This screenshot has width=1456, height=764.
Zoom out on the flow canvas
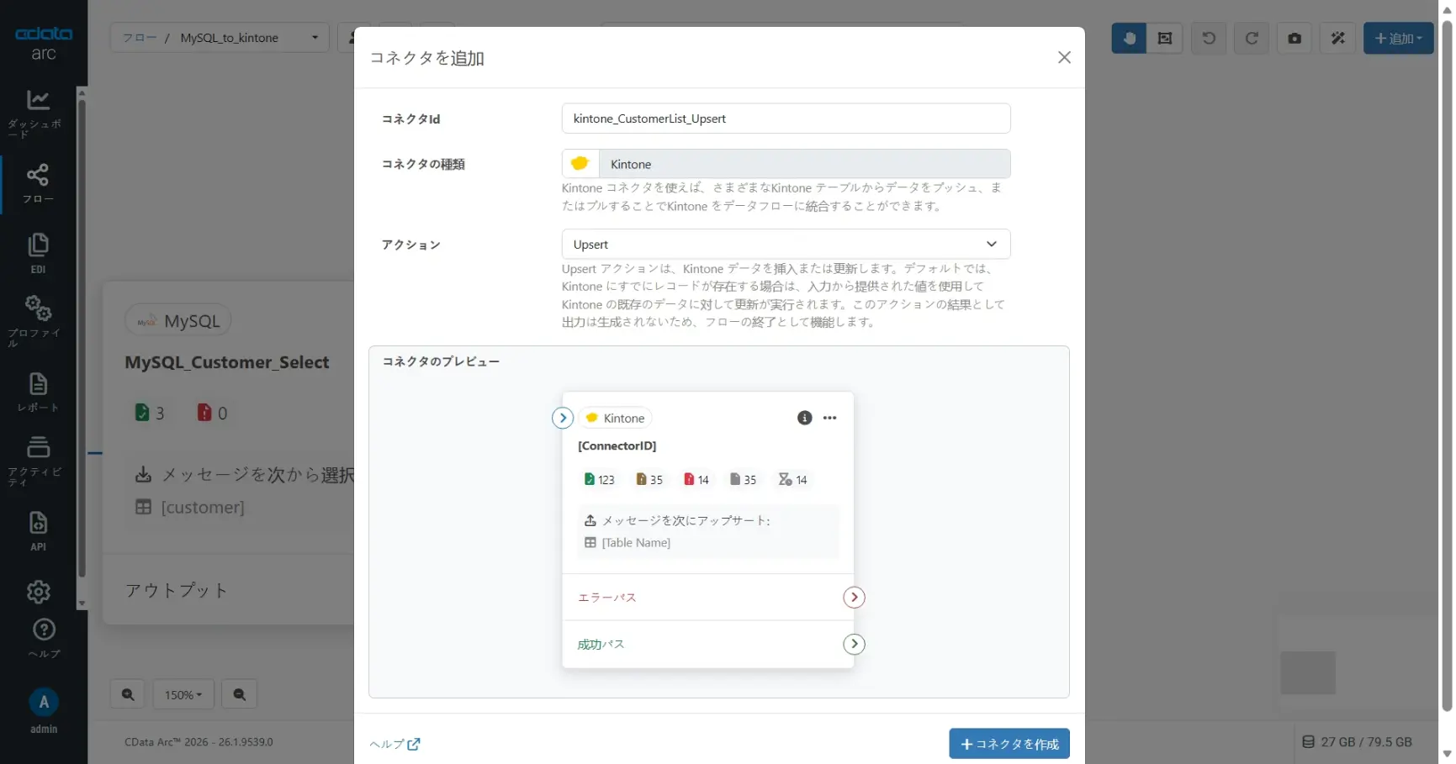point(240,694)
